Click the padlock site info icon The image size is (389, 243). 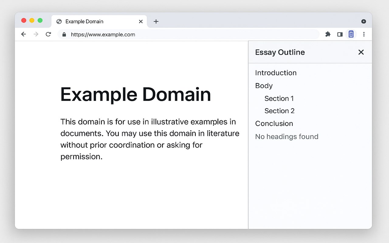point(64,34)
